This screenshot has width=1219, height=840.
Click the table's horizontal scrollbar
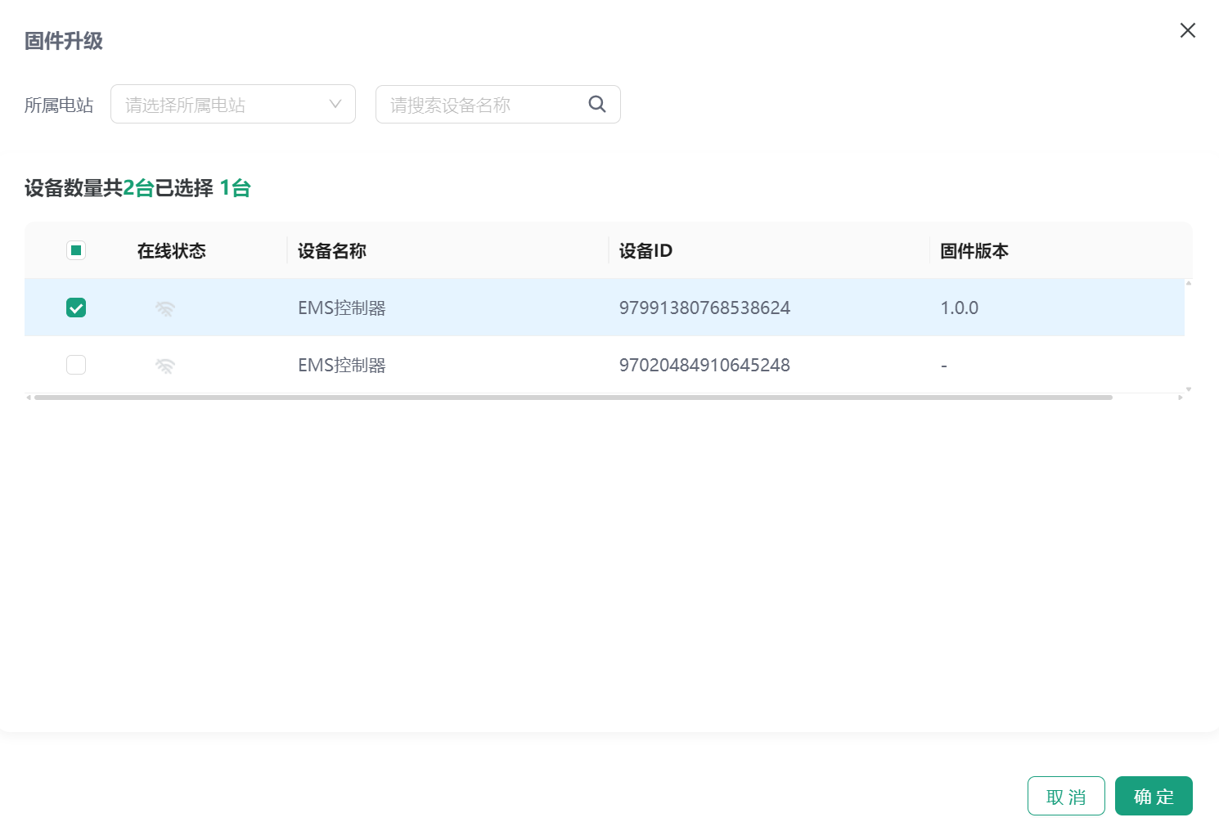(x=573, y=398)
